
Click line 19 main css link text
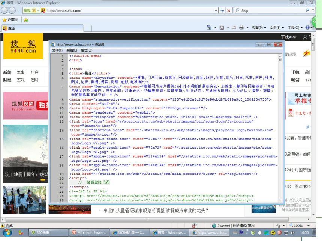coord(164,174)
